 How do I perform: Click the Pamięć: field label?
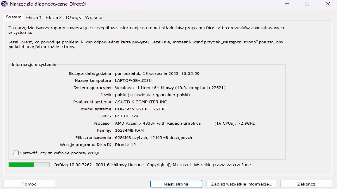pyautogui.click(x=105, y=130)
